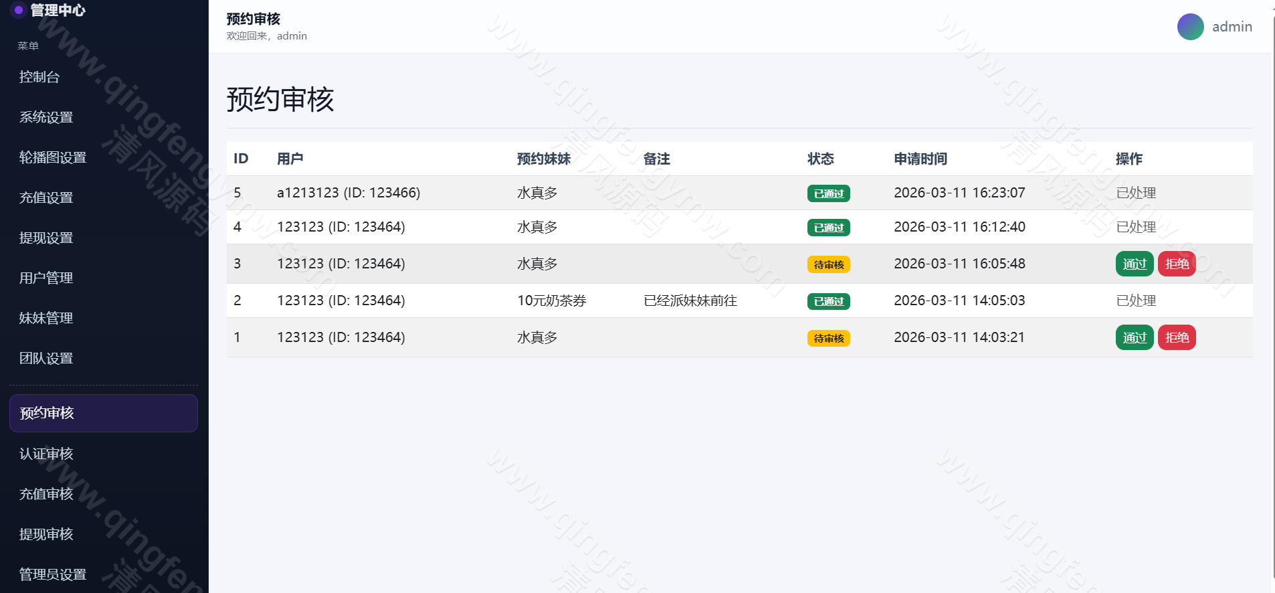
Task: Click the admin username label
Action: point(1232,27)
